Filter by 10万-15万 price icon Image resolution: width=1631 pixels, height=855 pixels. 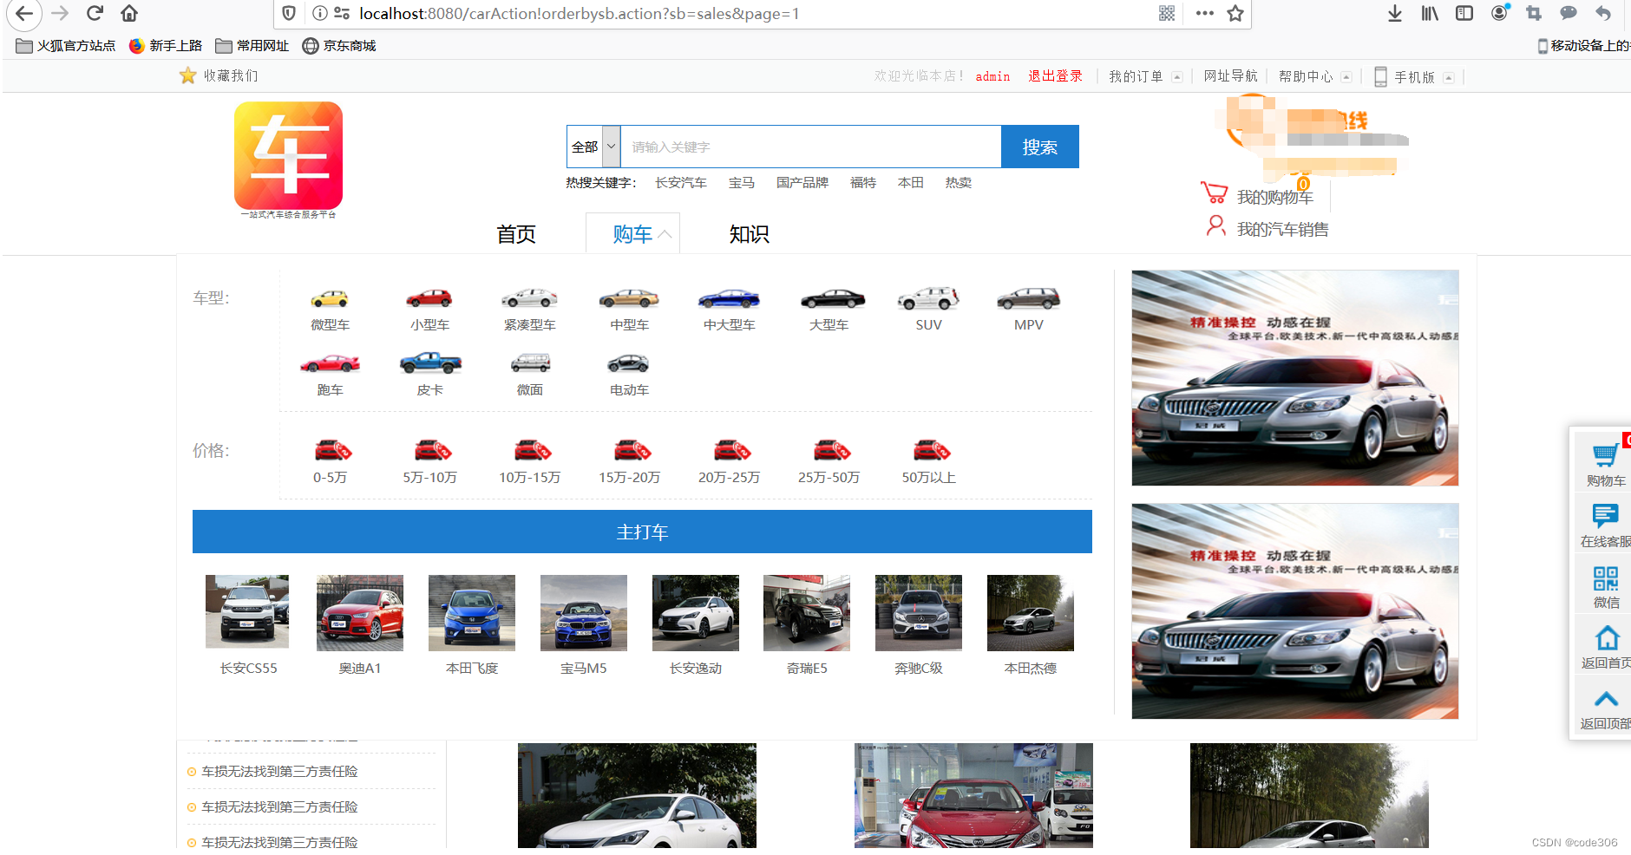tap(533, 449)
